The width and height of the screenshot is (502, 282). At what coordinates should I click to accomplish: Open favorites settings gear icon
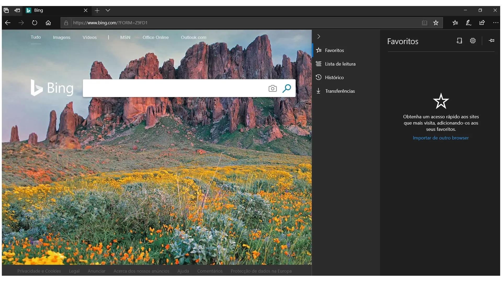(x=473, y=41)
